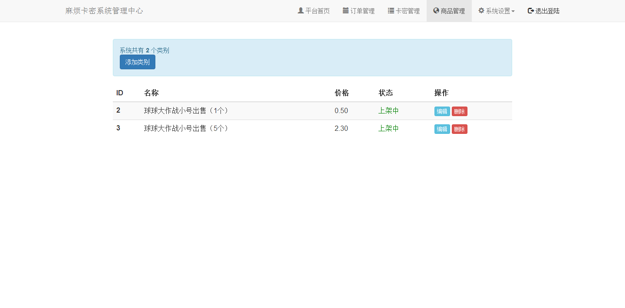Click 编辑 for the 1个 product row
The width and height of the screenshot is (625, 308).
coord(442,111)
